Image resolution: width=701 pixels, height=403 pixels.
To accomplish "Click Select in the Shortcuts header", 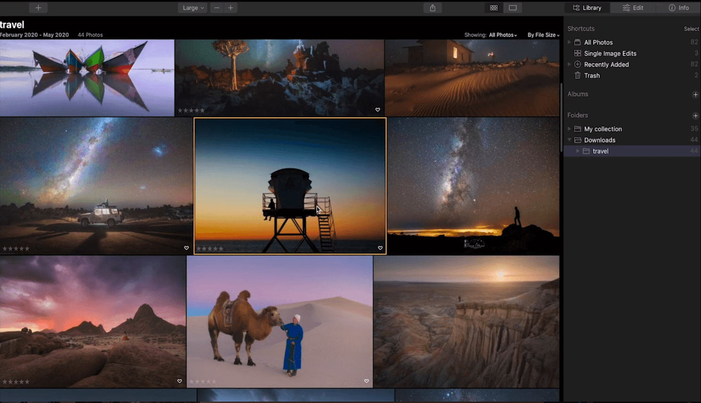I will tap(691, 29).
